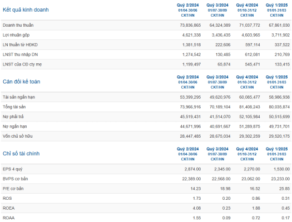This screenshot has height=222, width=292.
Task: Click LNST của CĐ cty mẹ value 1,199,497
Action: pos(191,64)
